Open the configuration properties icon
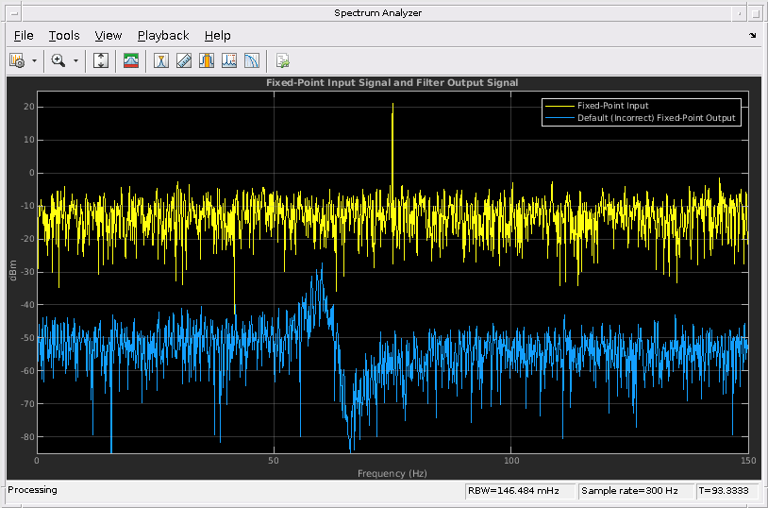 tap(16, 60)
